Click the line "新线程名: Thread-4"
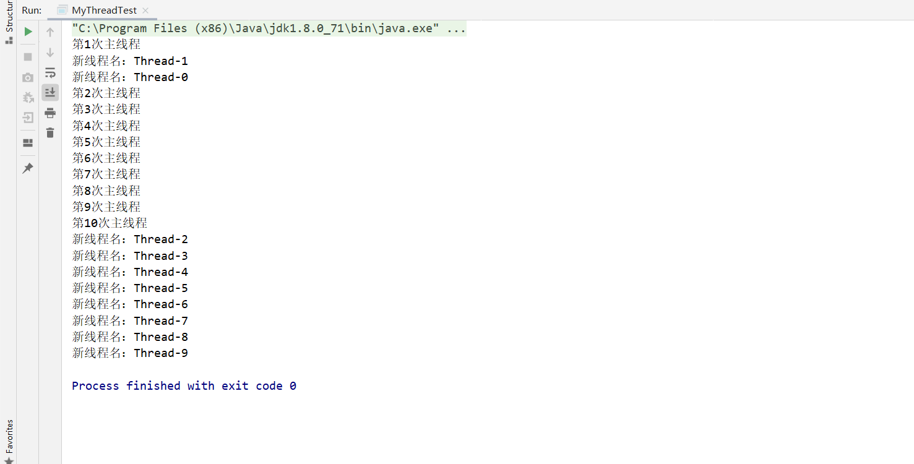This screenshot has height=464, width=914. click(x=130, y=272)
